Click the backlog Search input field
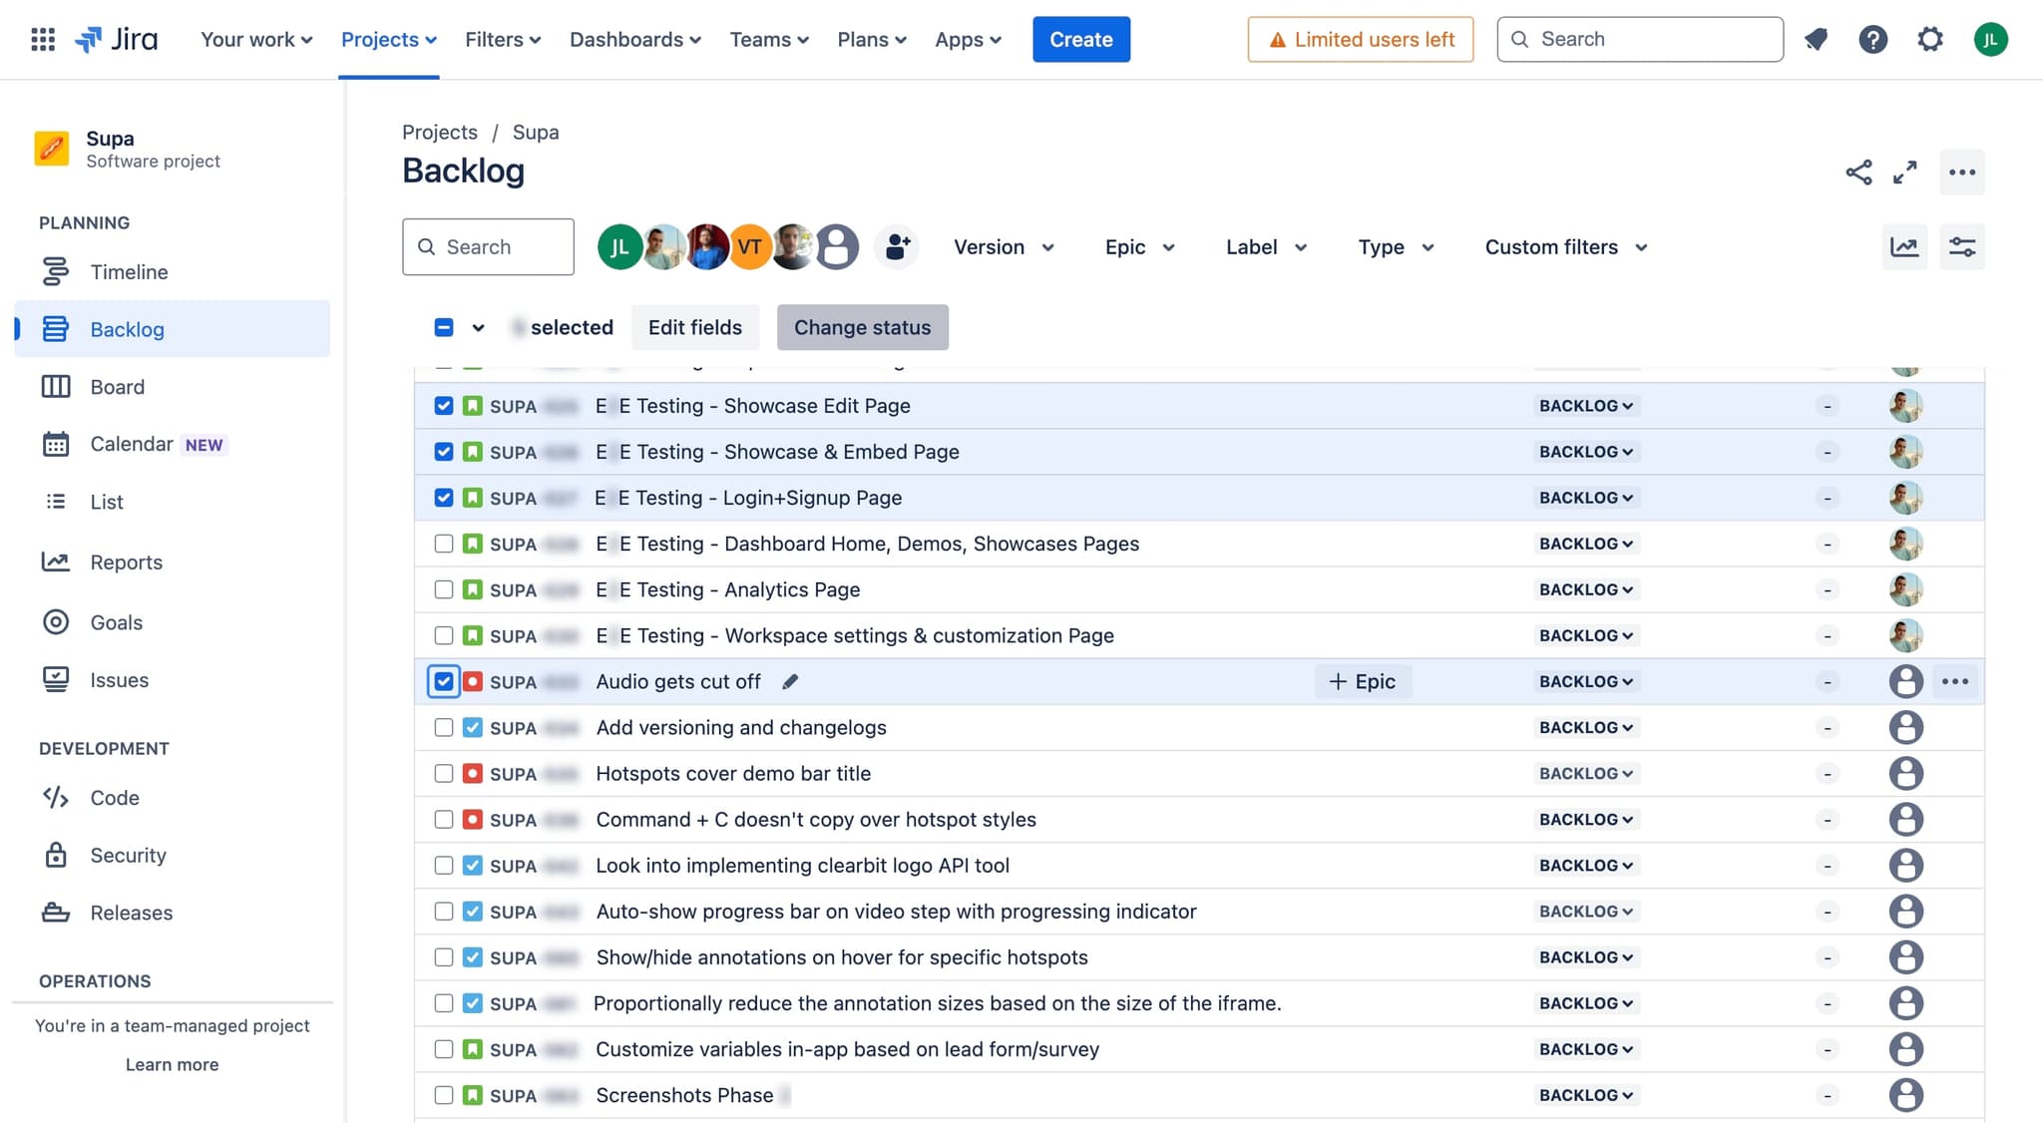This screenshot has width=2043, height=1123. [x=488, y=246]
